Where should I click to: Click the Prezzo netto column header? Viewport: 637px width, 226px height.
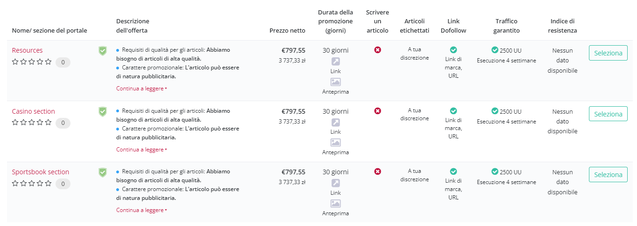(x=287, y=31)
